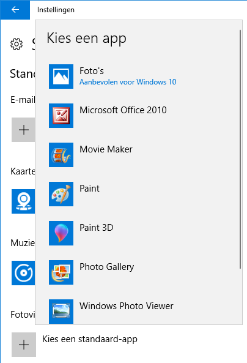This screenshot has height=363, width=247.
Task: Select the Foto's app icon
Action: point(61,77)
